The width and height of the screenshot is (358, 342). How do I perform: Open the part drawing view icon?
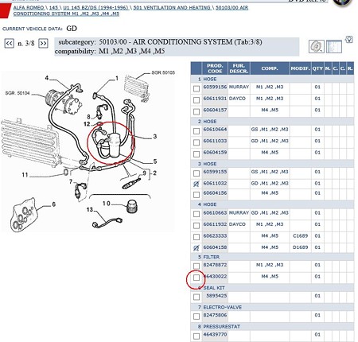317,46
